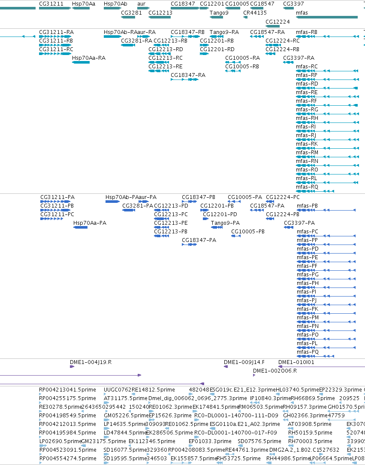Click protein CG18547-PA
365x465 pixels.
(267, 206)
